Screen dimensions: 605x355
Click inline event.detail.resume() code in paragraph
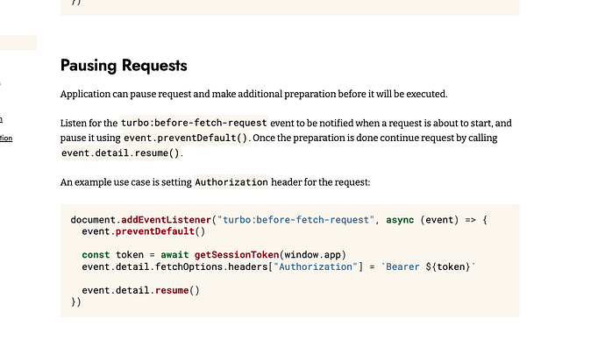click(121, 153)
